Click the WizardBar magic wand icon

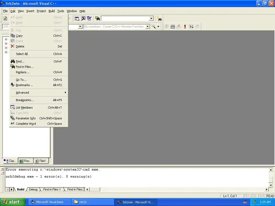(x=154, y=27)
